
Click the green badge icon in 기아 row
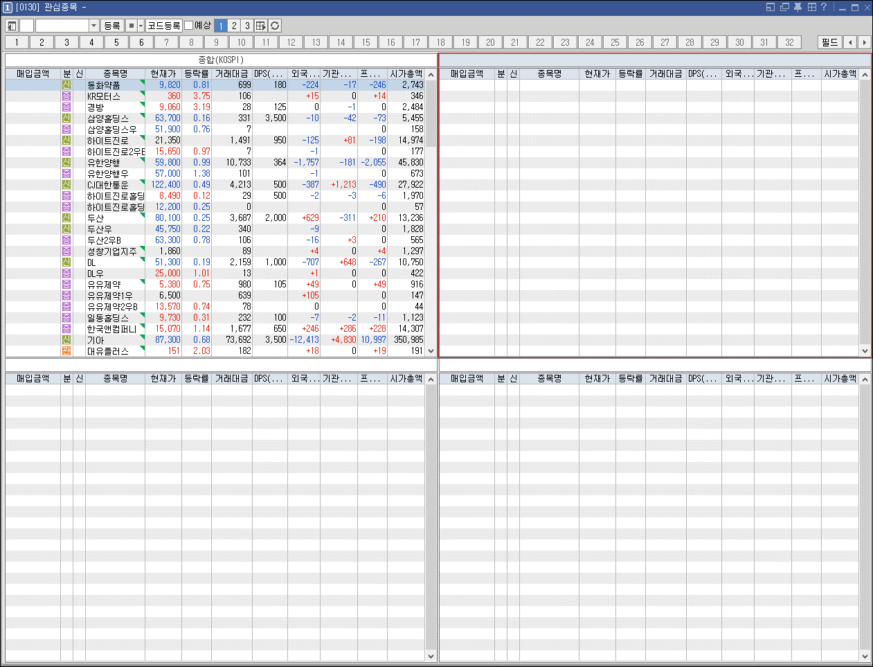[x=66, y=339]
